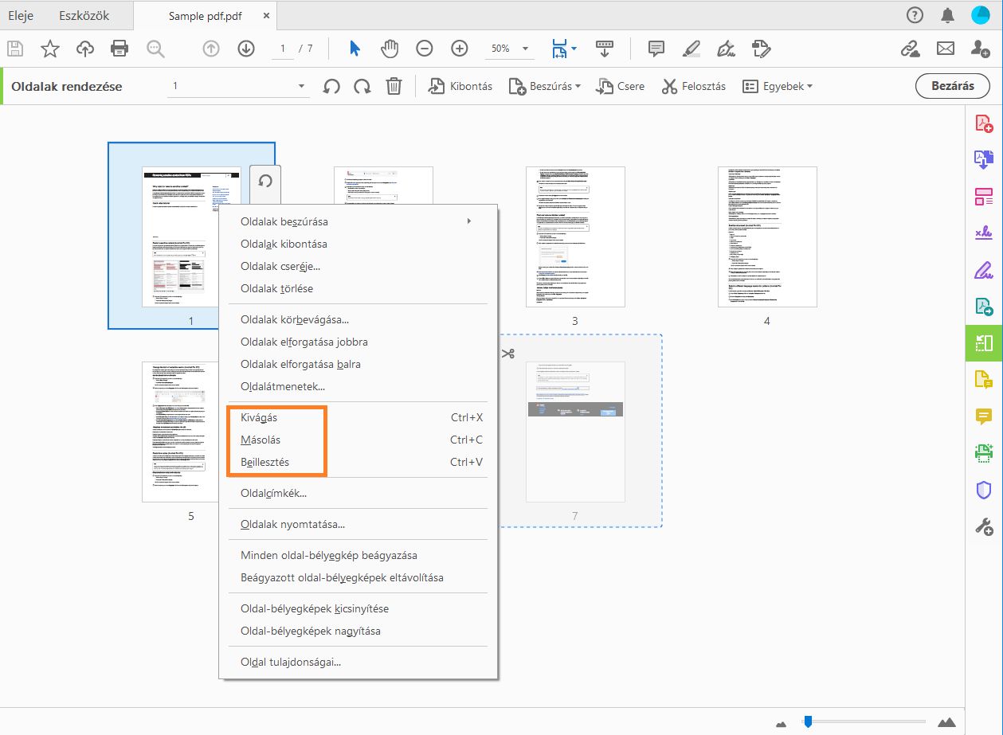Click the Csere toolbar button
The image size is (1003, 735).
(621, 86)
